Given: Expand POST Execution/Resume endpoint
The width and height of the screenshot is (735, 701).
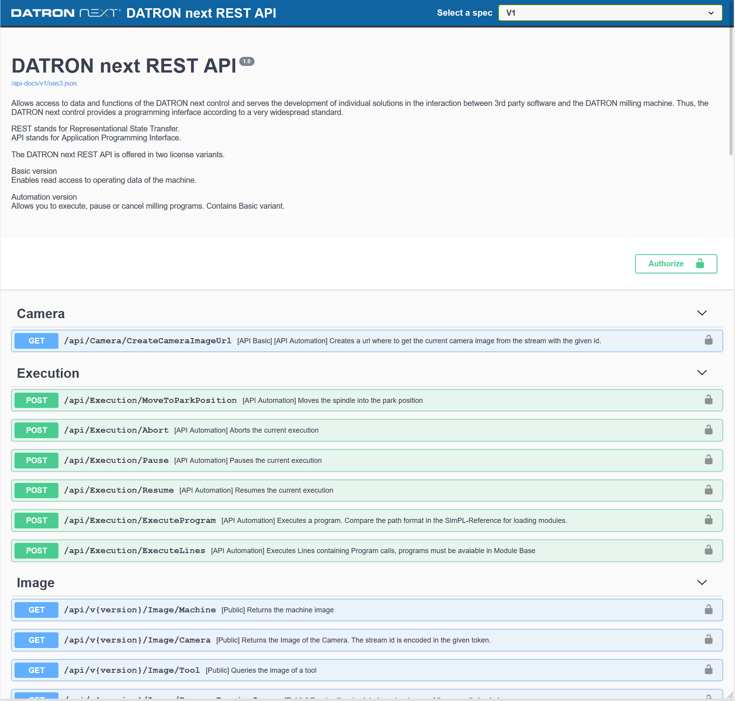Looking at the screenshot, I should click(367, 490).
